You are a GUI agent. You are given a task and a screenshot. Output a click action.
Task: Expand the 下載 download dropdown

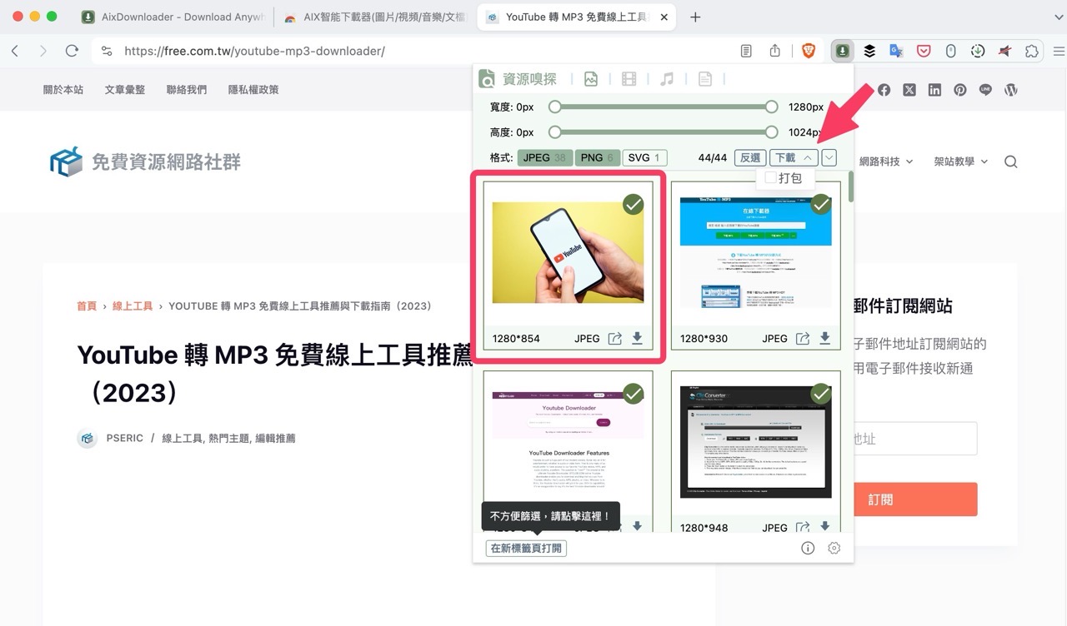(794, 157)
